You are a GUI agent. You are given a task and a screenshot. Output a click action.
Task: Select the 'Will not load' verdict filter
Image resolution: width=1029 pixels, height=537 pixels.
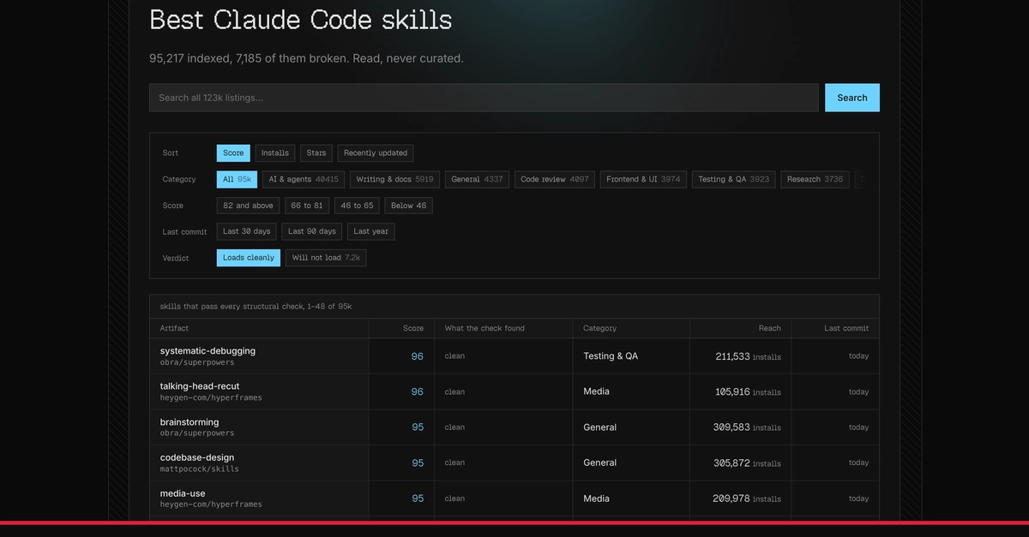[x=326, y=258]
